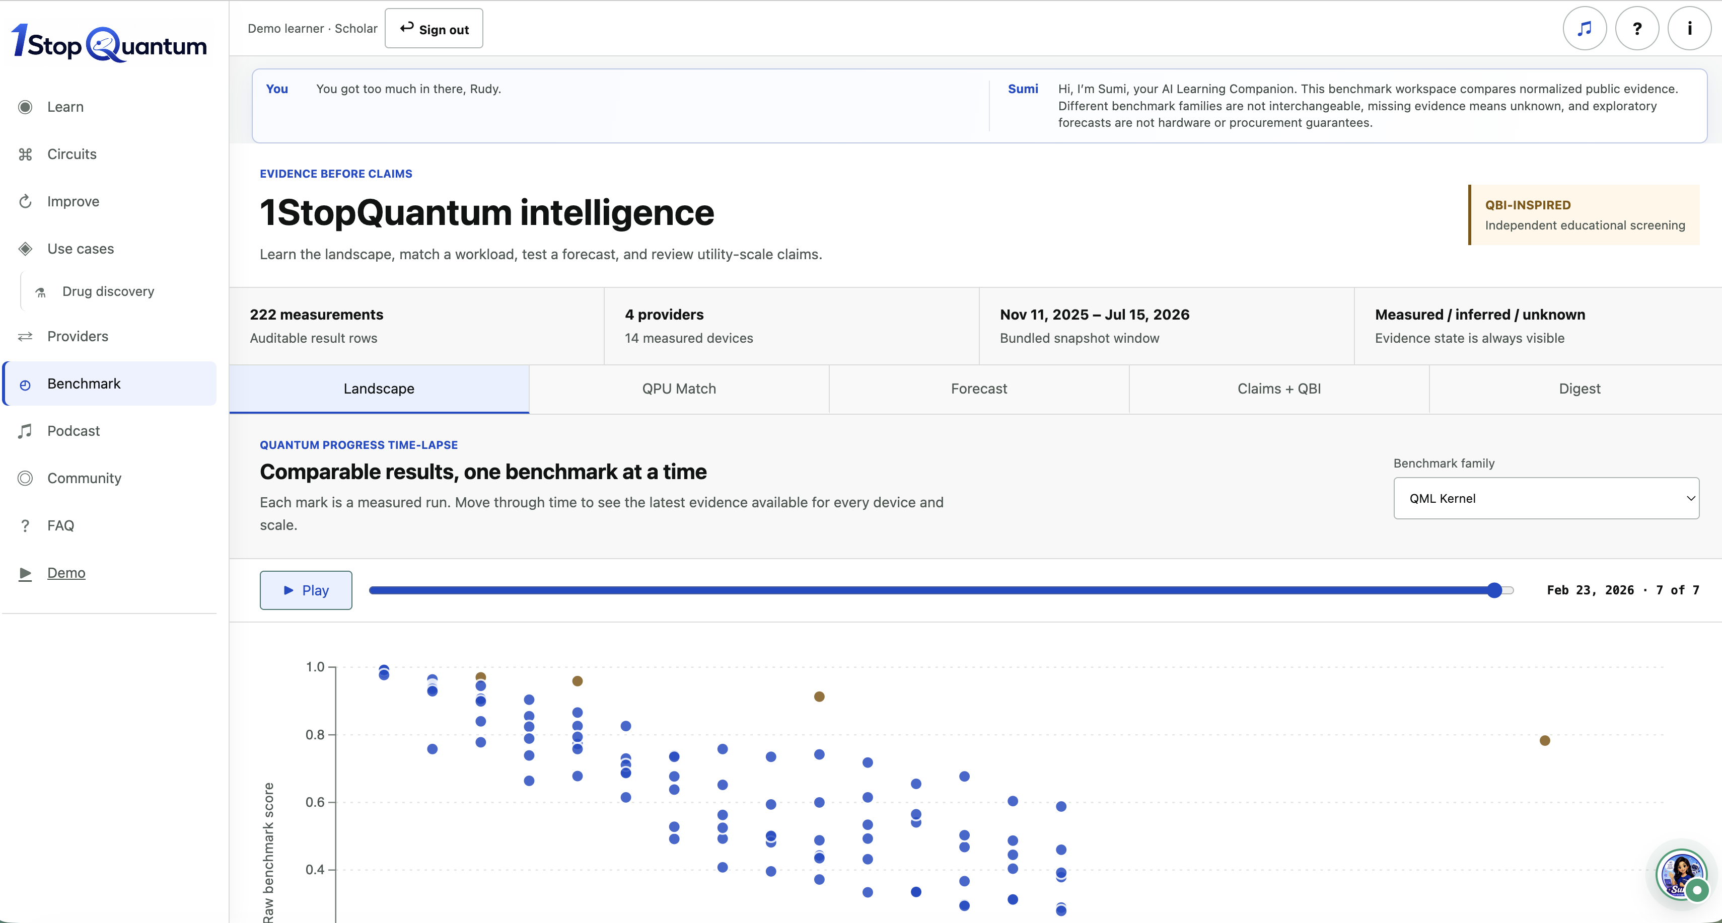Open the Benchmark family dropdown
The image size is (1722, 923).
click(x=1546, y=499)
